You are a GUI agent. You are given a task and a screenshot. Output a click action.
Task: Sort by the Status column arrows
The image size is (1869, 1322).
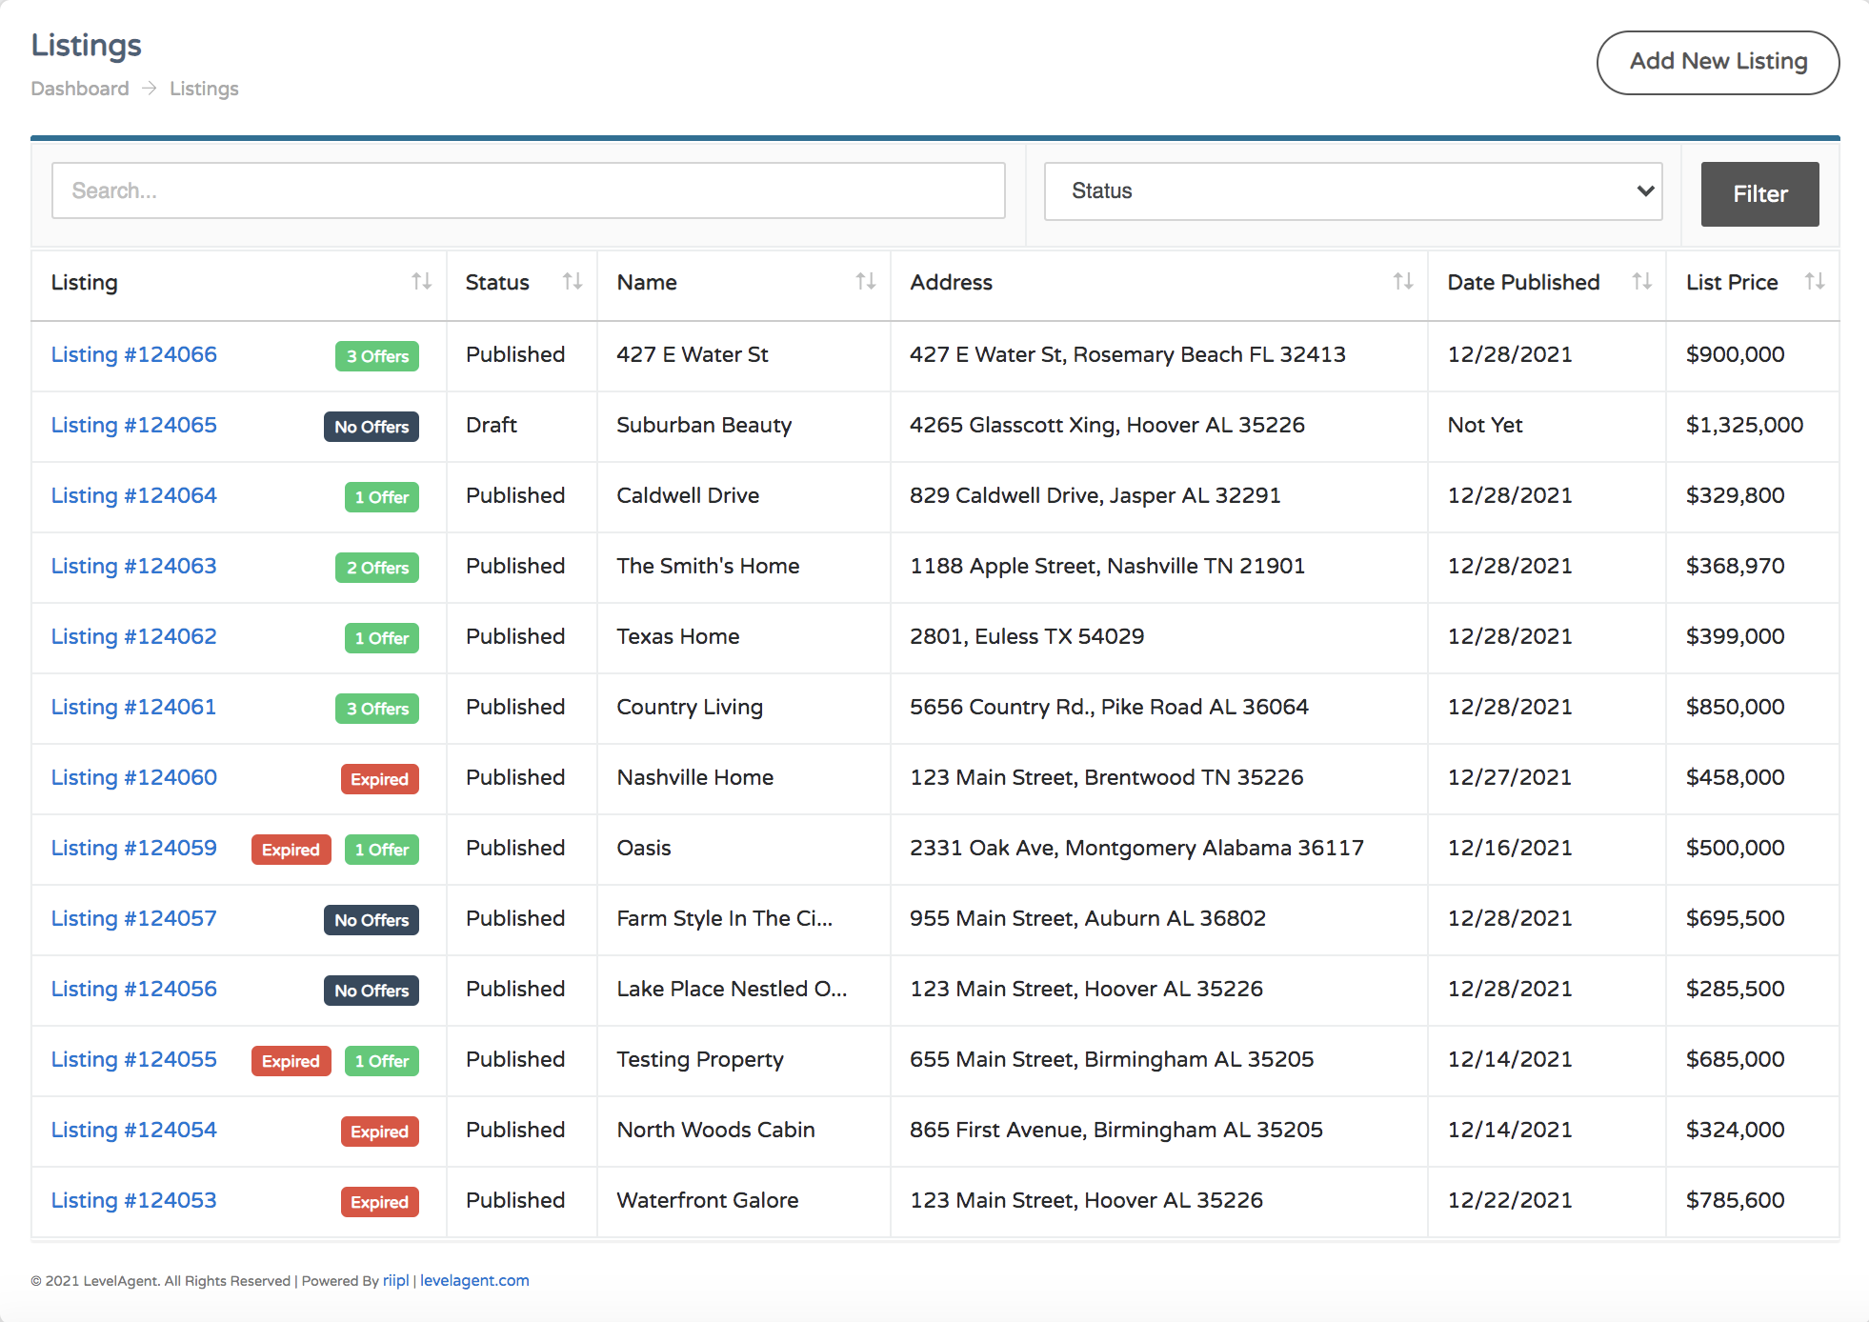coord(572,282)
